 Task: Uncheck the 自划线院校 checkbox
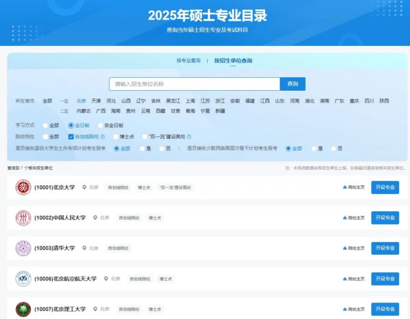(x=71, y=137)
